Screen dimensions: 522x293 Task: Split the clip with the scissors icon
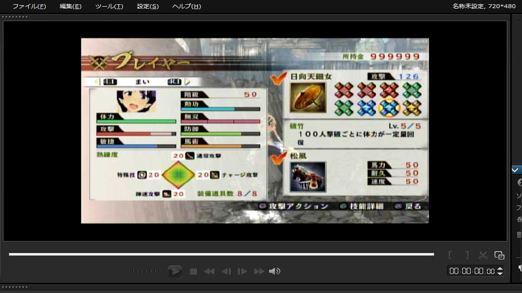483,255
